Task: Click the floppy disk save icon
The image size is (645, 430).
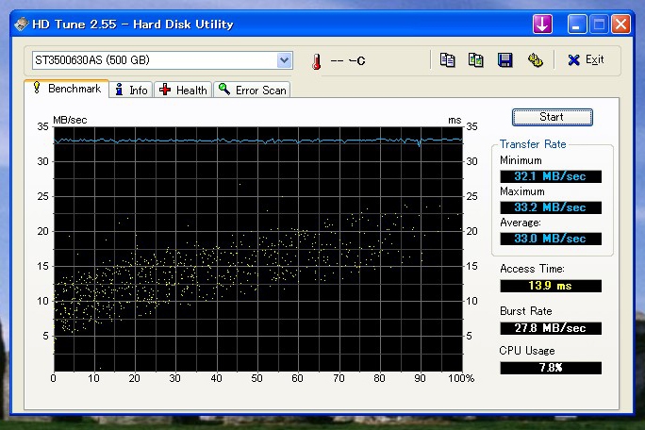Action: coord(504,60)
